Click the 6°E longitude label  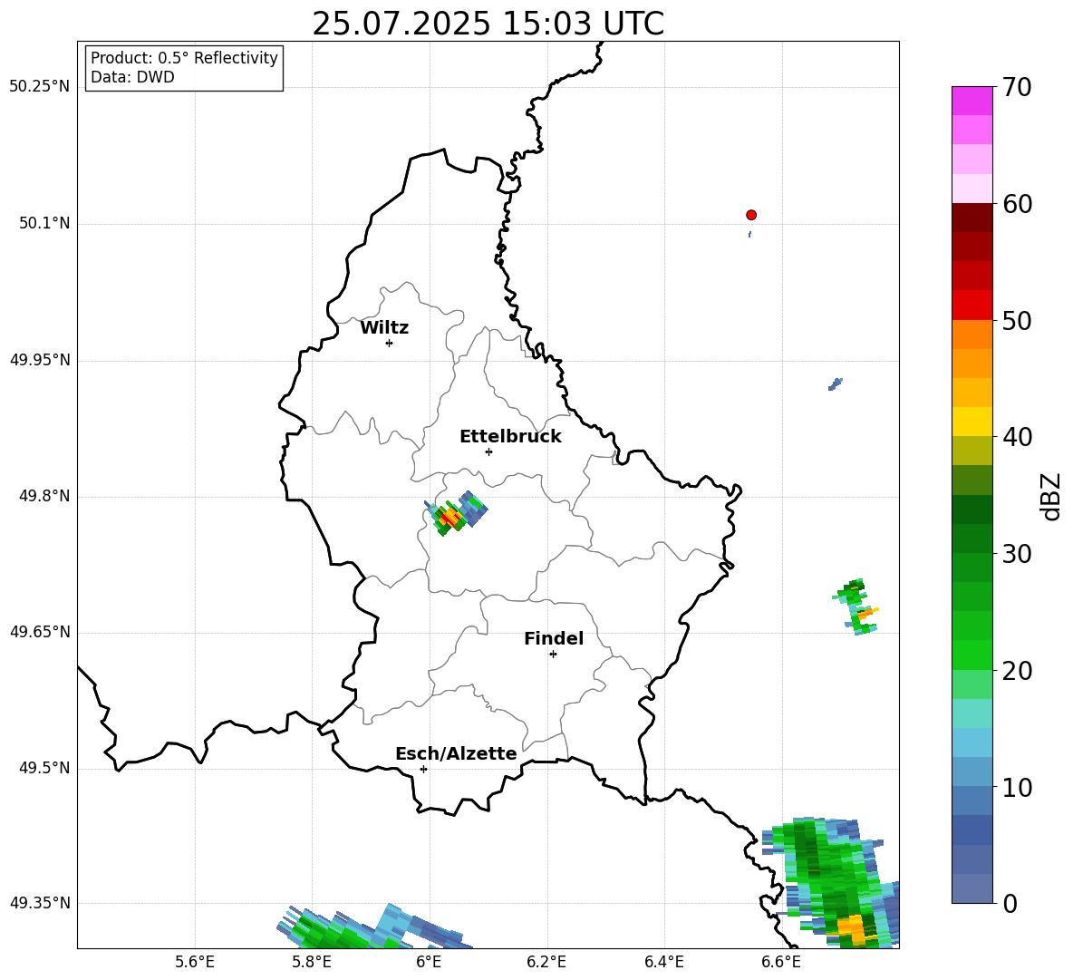click(429, 962)
